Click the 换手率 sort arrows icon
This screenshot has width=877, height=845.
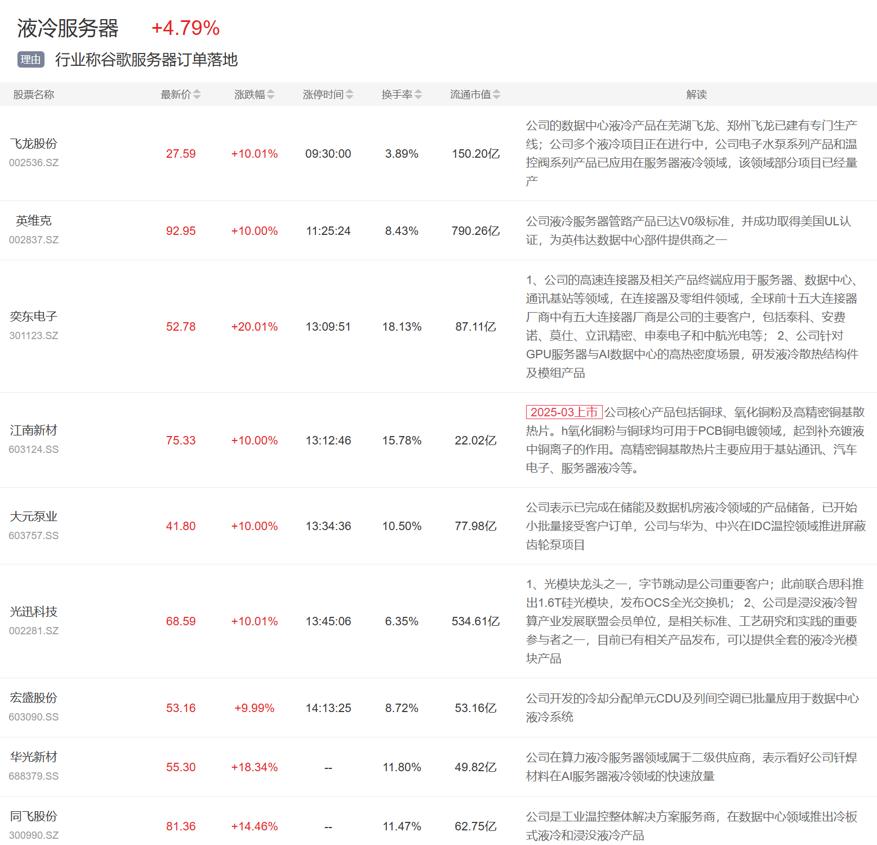418,95
